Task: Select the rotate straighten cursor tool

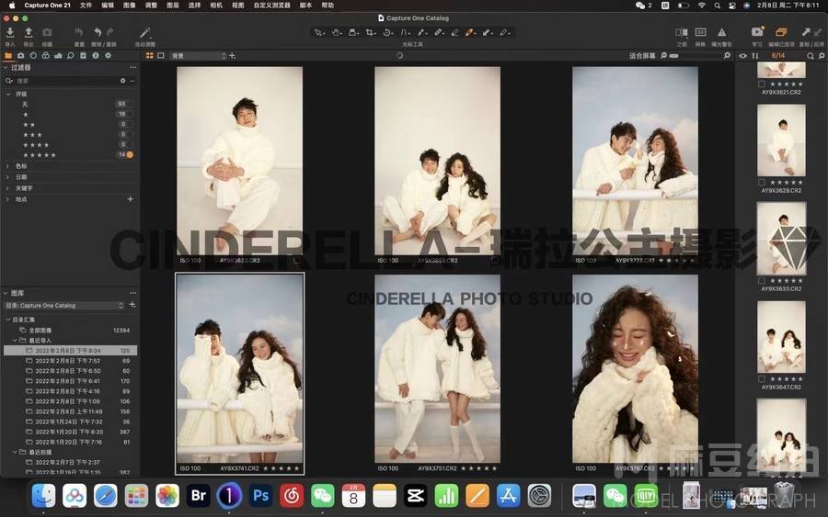Action: [387, 33]
